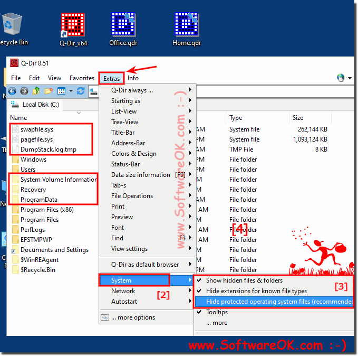
Task: Click the Windows folder icon
Action: [15, 160]
